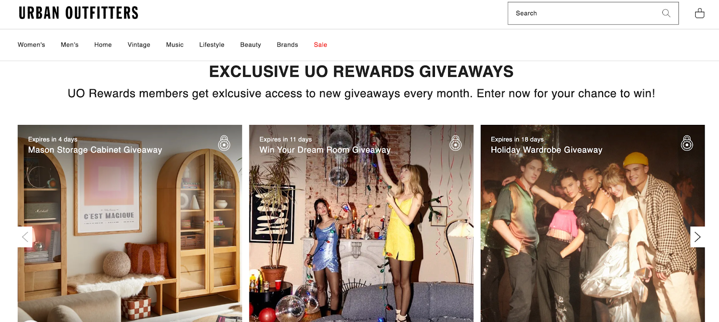Viewport: 719px width, 322px height.
Task: Click the search magnifier icon
Action: tap(666, 13)
